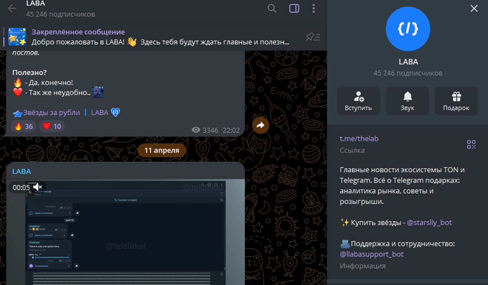Click the LABA channel title in header
Image resolution: width=488 pixels, height=285 pixels.
point(36,4)
